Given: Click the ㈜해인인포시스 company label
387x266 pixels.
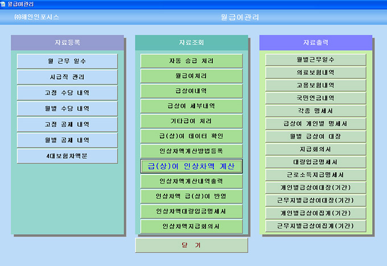Looking at the screenshot, I should pos(37,17).
